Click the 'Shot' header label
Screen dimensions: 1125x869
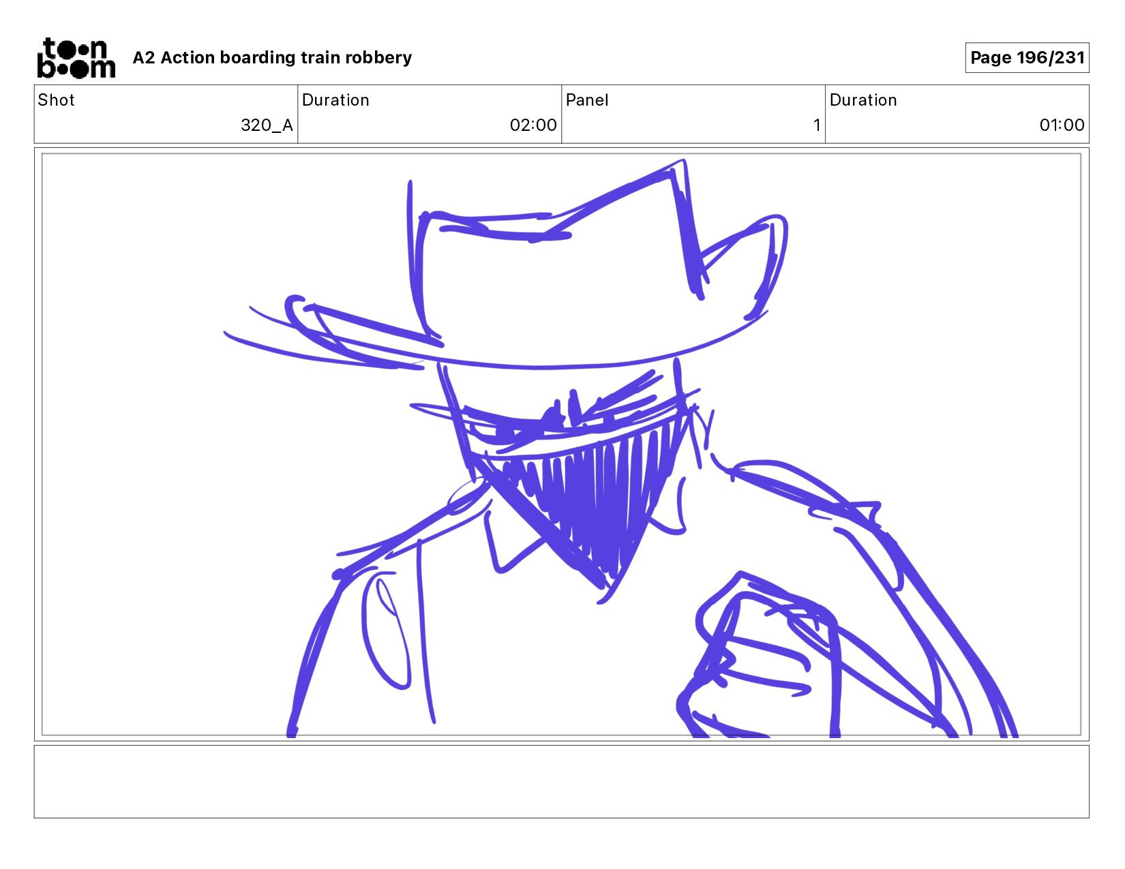click(56, 100)
